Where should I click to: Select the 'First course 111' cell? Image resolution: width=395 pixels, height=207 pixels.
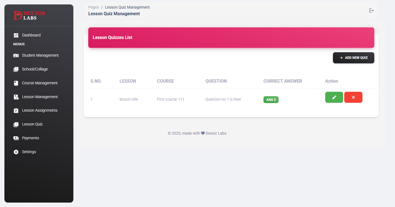[x=170, y=99]
